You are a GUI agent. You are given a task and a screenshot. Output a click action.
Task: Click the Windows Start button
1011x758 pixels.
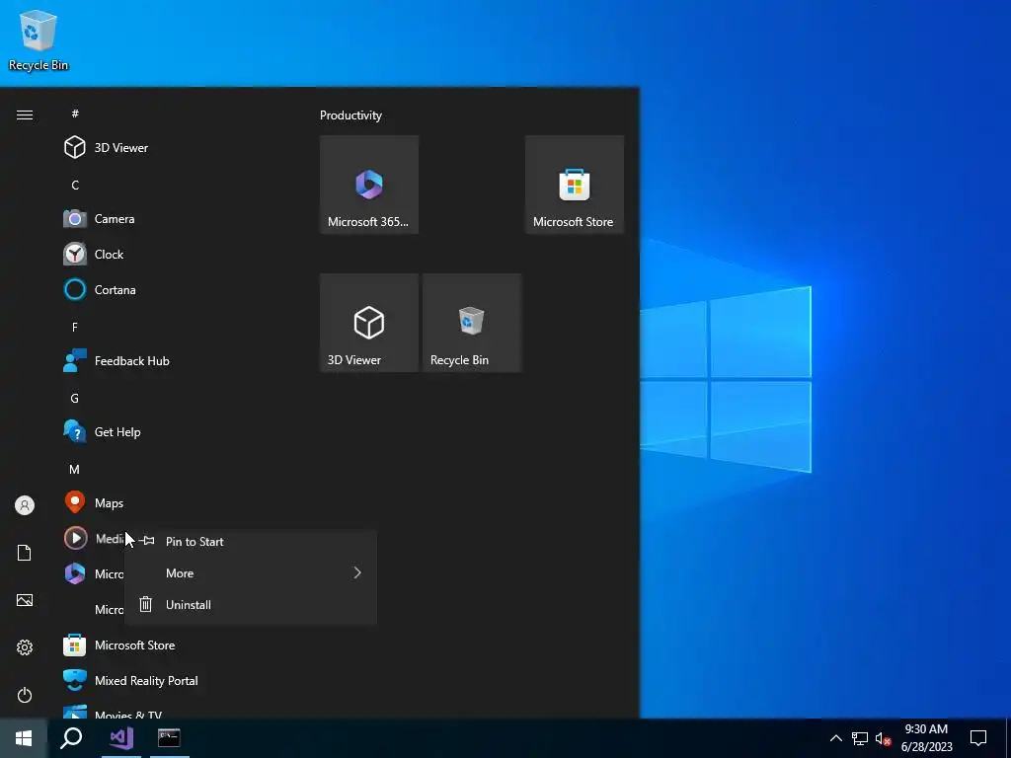tap(24, 738)
